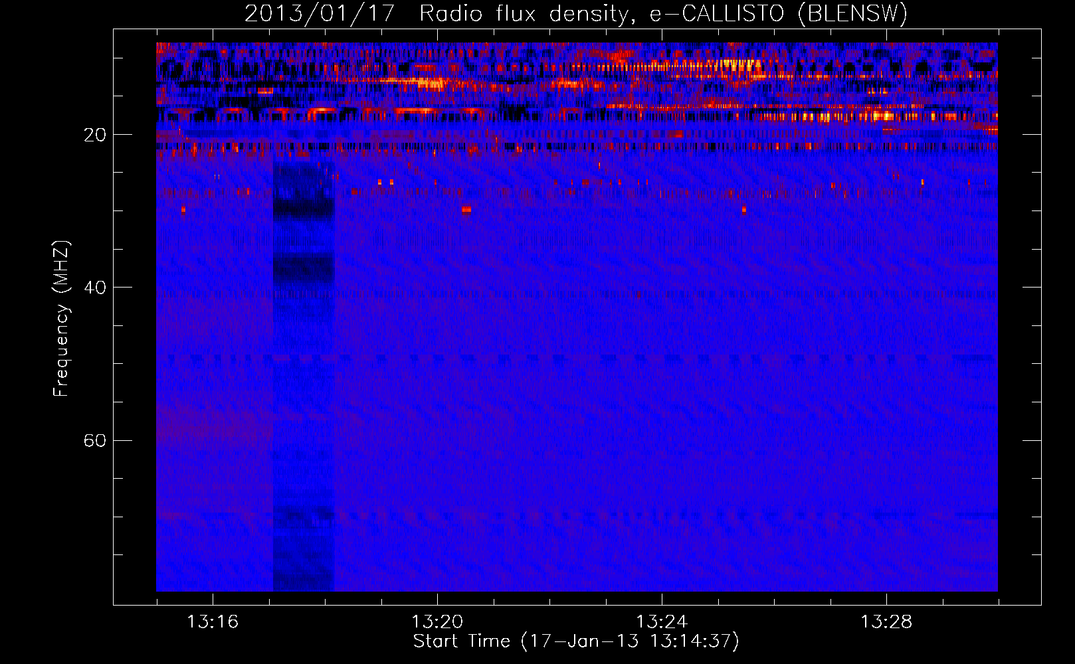1075x664 pixels.
Task: Click the 40 MHz frequency axis label
Action: coord(95,288)
